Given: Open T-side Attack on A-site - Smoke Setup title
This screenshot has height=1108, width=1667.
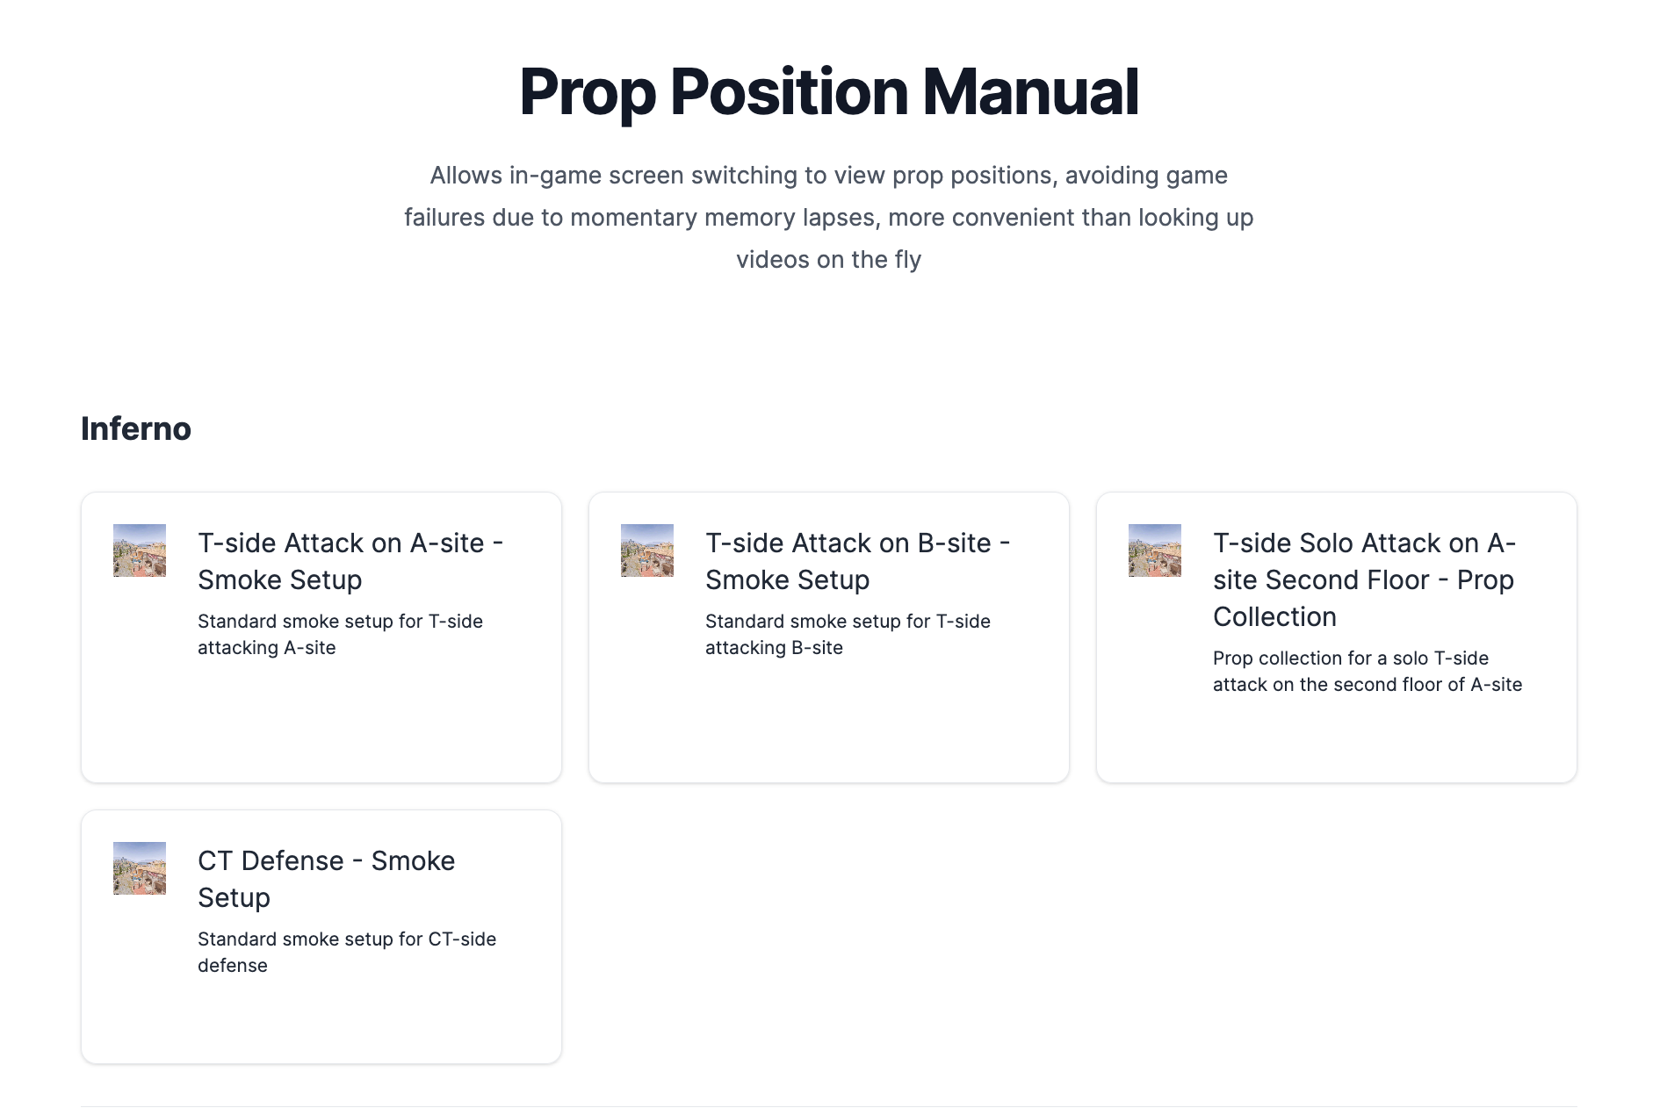Looking at the screenshot, I should pos(350,561).
